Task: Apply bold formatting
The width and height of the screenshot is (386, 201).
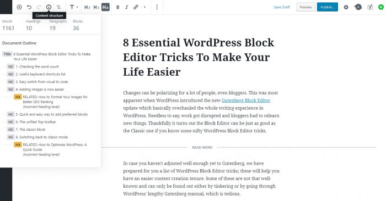Action: click(x=117, y=7)
